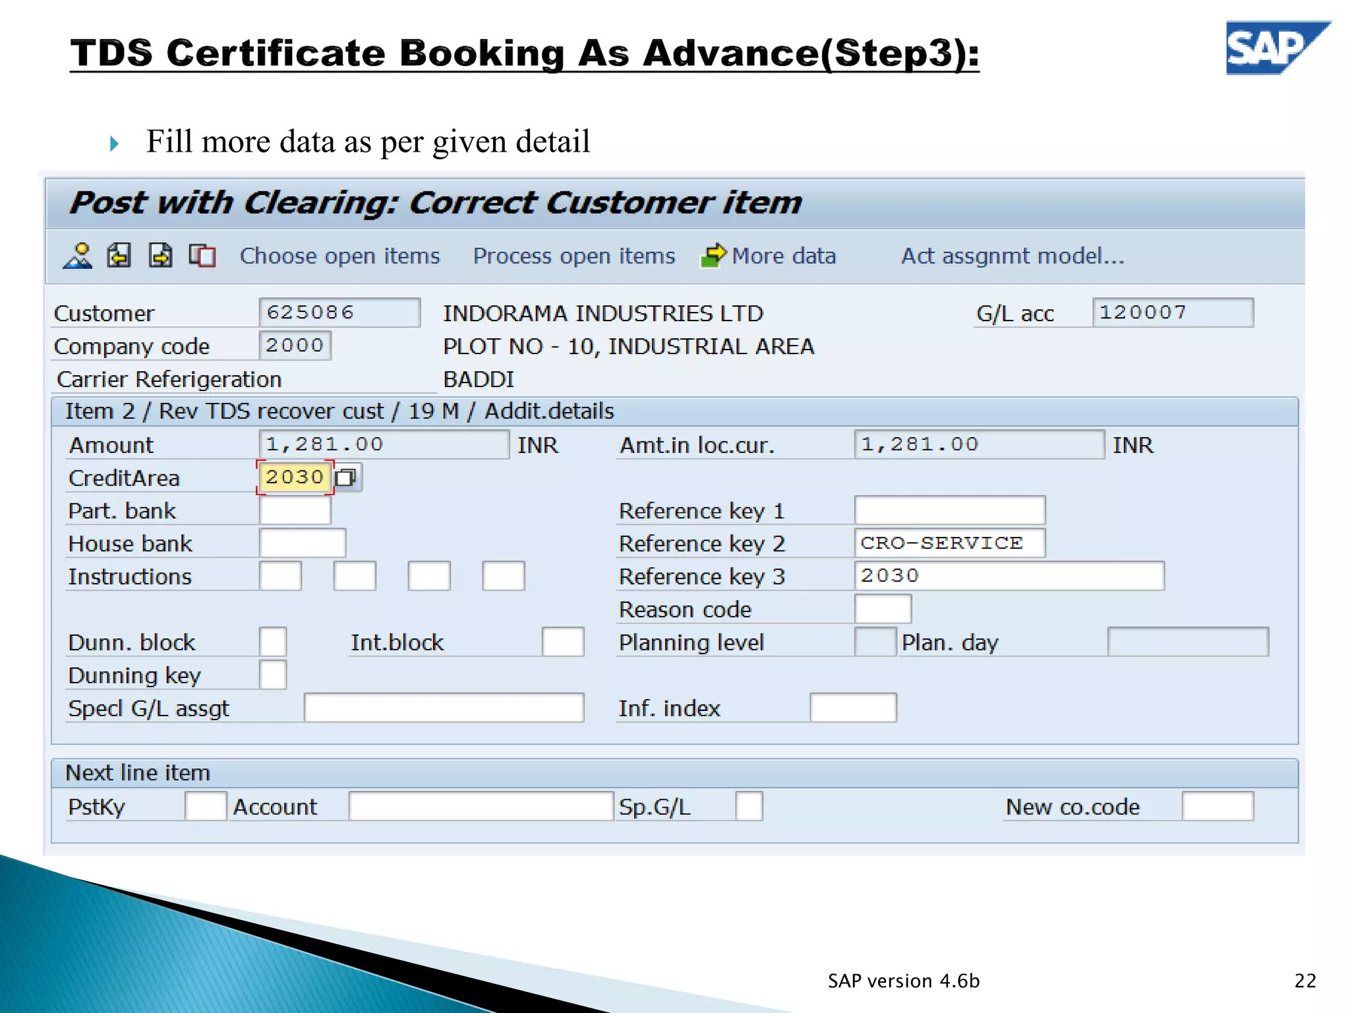Open the CreditArea search help button
The width and height of the screenshot is (1350, 1013).
click(347, 477)
